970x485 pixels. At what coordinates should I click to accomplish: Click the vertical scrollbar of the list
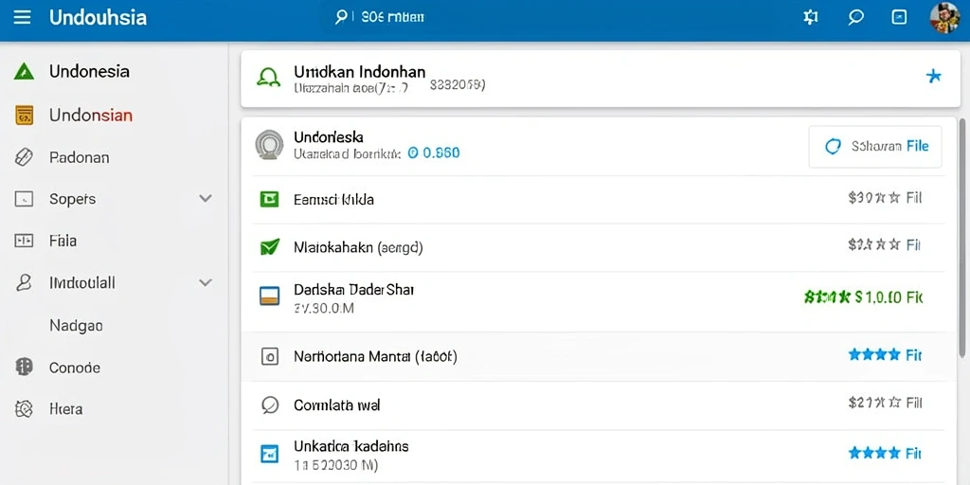coord(962,238)
